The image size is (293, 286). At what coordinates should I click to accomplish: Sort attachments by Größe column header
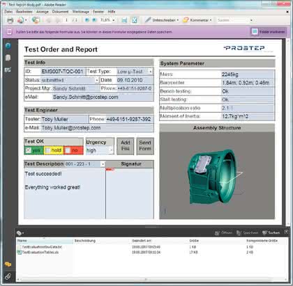(194, 241)
